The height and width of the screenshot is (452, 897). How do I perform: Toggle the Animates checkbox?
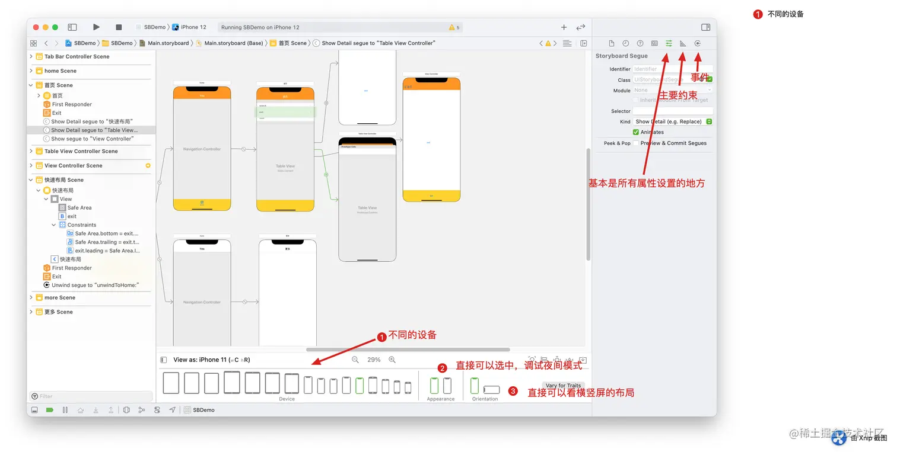[636, 132]
